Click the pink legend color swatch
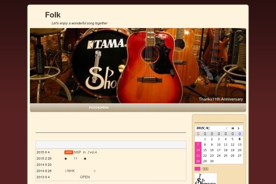The height and width of the screenshot is (184, 276). point(197,169)
